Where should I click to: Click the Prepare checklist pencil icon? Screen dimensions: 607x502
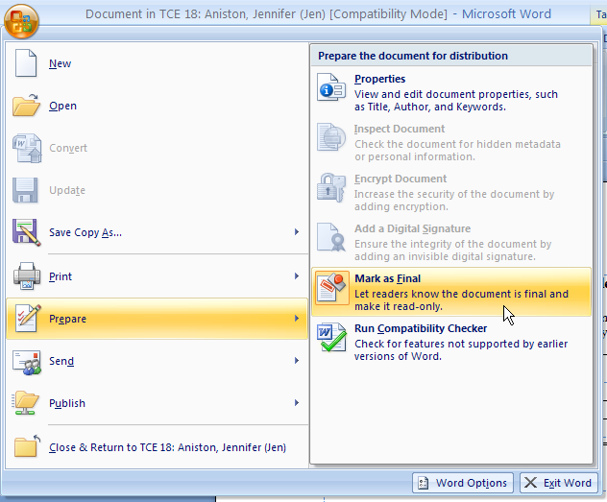click(27, 319)
